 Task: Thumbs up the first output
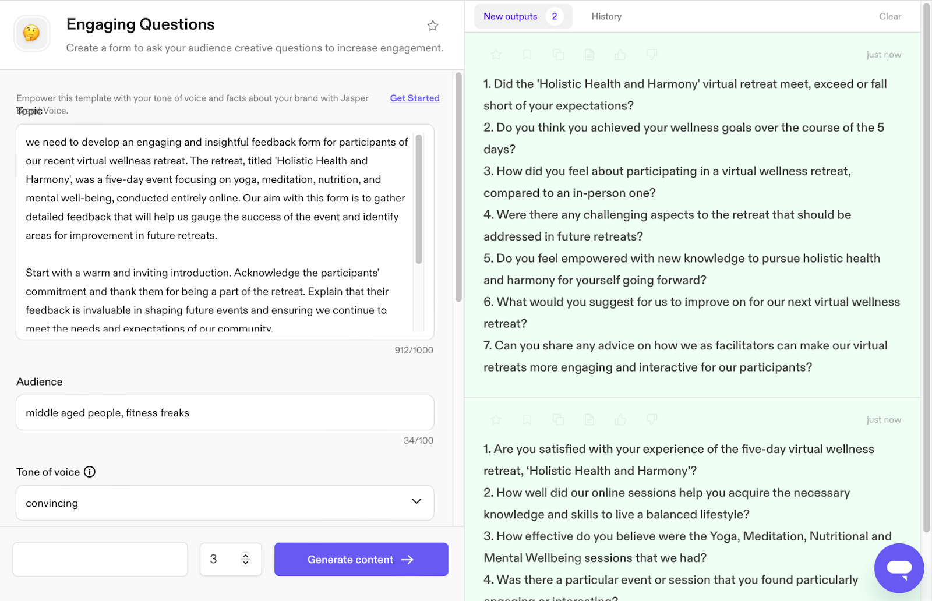click(620, 55)
